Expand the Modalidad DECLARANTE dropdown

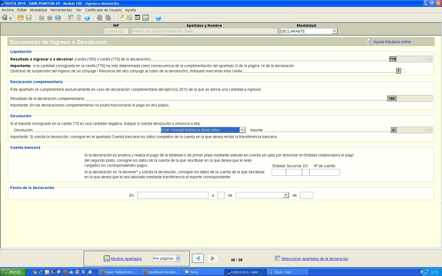click(334, 31)
